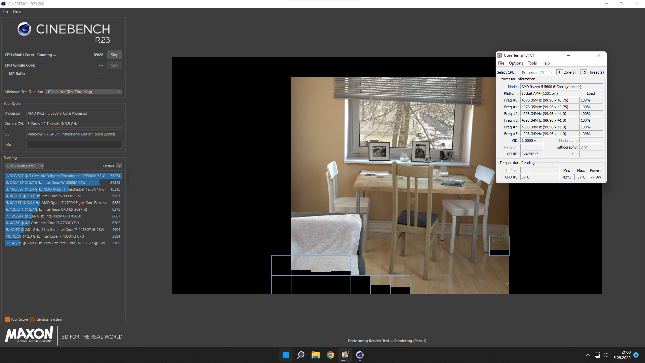Screen dimensions: 645x363
Task: Open Core Temp Options menu
Action: pyautogui.click(x=516, y=63)
